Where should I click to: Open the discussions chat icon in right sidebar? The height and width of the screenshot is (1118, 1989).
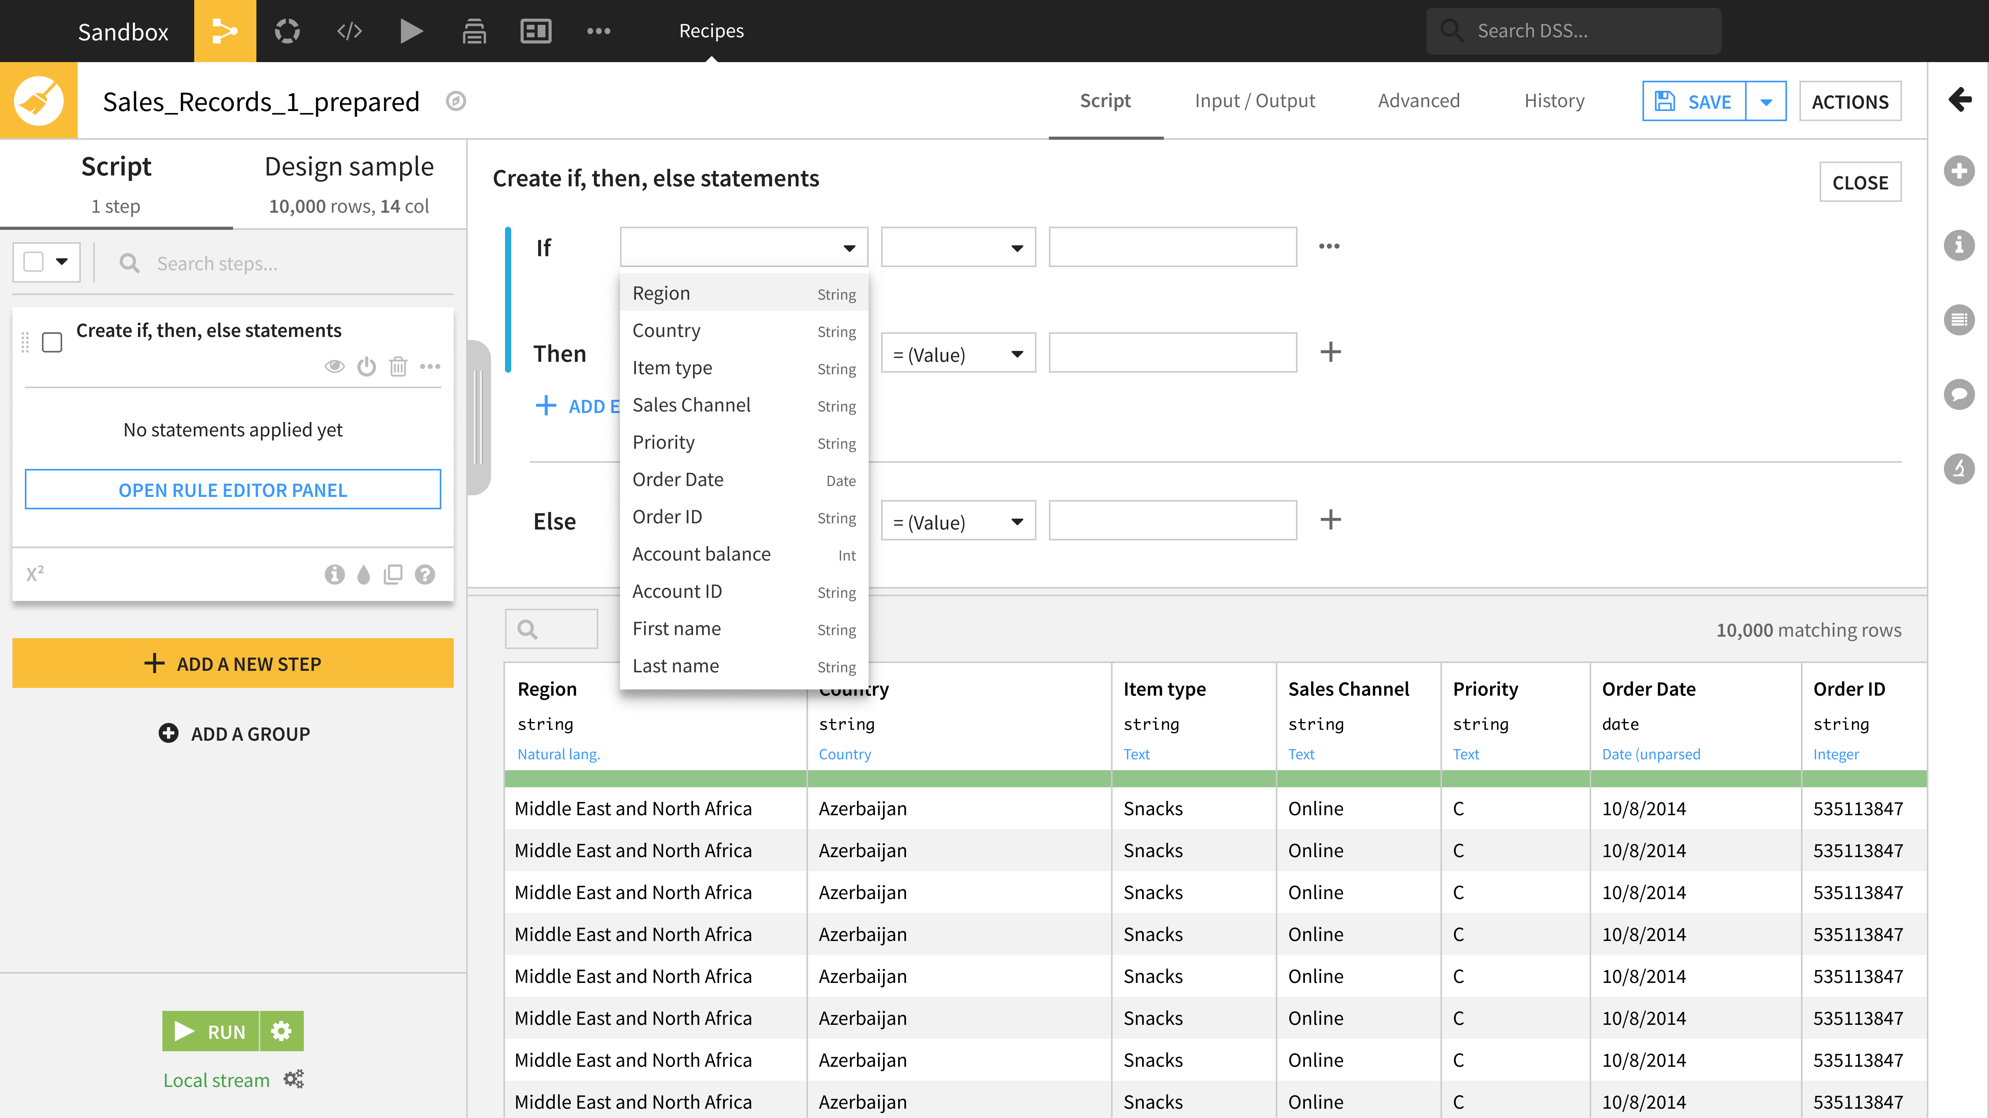click(x=1959, y=394)
